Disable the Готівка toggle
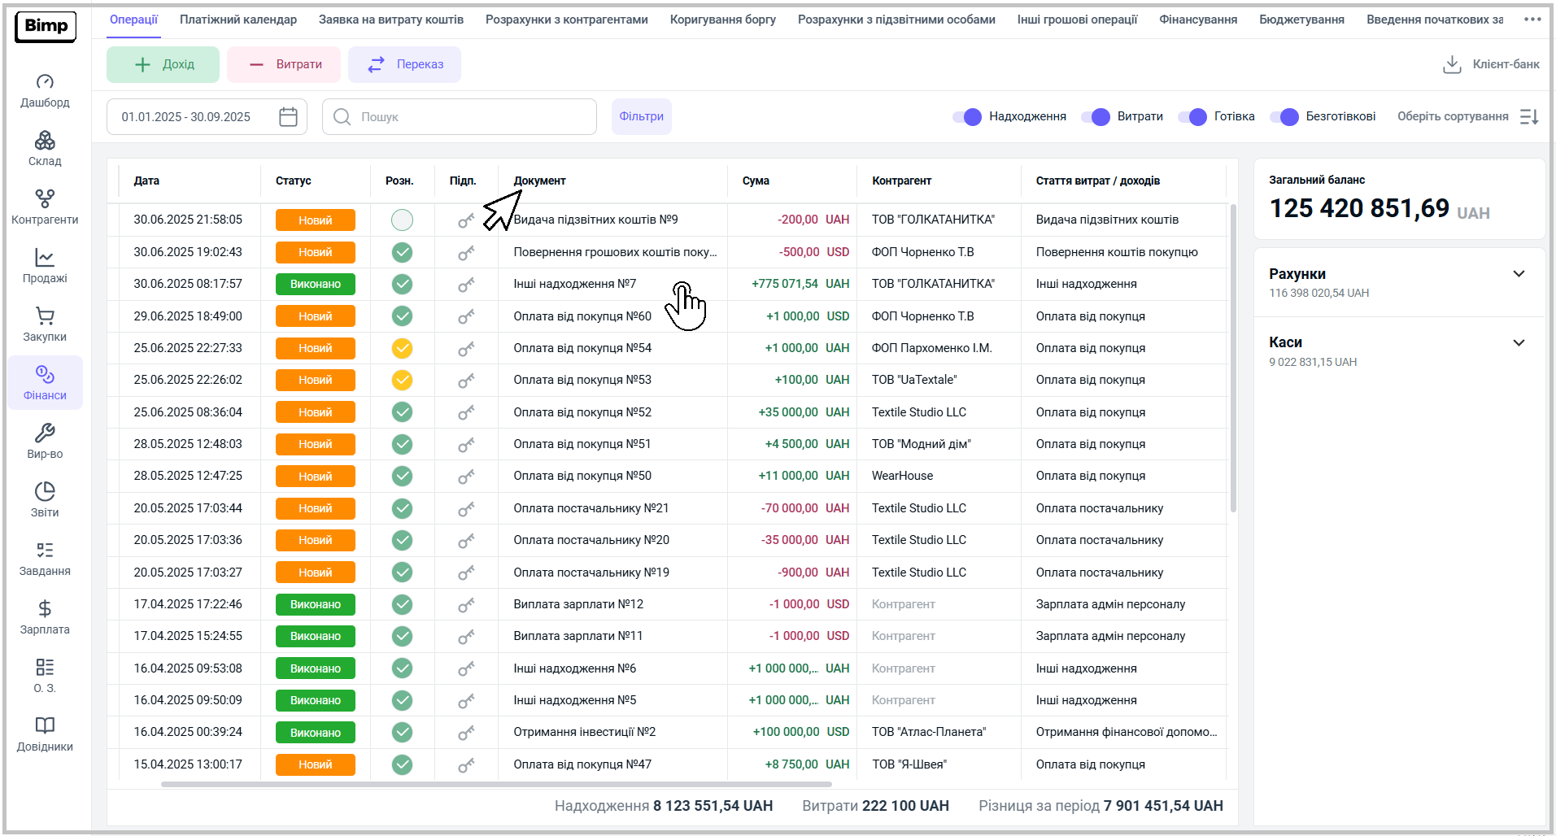Screen dimensions: 1556x836 (1192, 117)
